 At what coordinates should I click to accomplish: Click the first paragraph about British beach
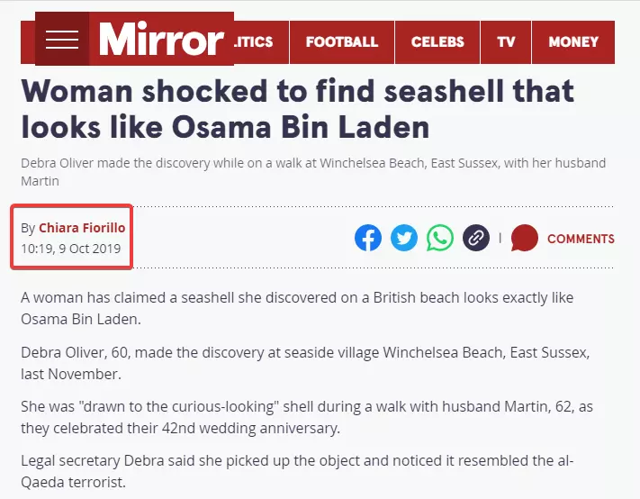pos(297,308)
